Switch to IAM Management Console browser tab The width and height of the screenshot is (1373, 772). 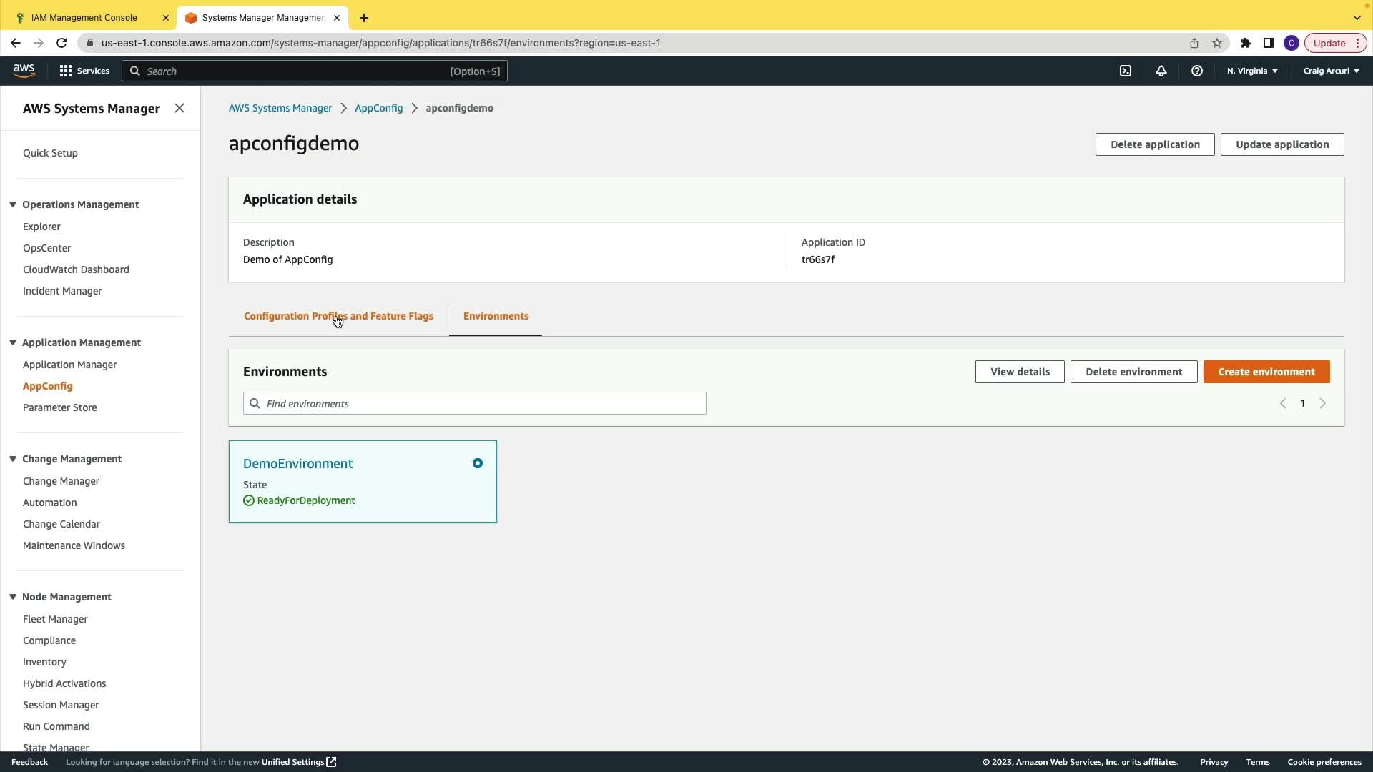coord(84,18)
